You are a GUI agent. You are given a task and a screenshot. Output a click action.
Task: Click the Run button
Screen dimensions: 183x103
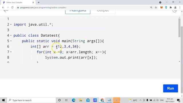tap(170, 88)
